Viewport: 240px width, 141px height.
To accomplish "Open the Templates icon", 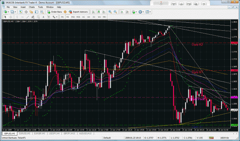I will pos(147,12).
